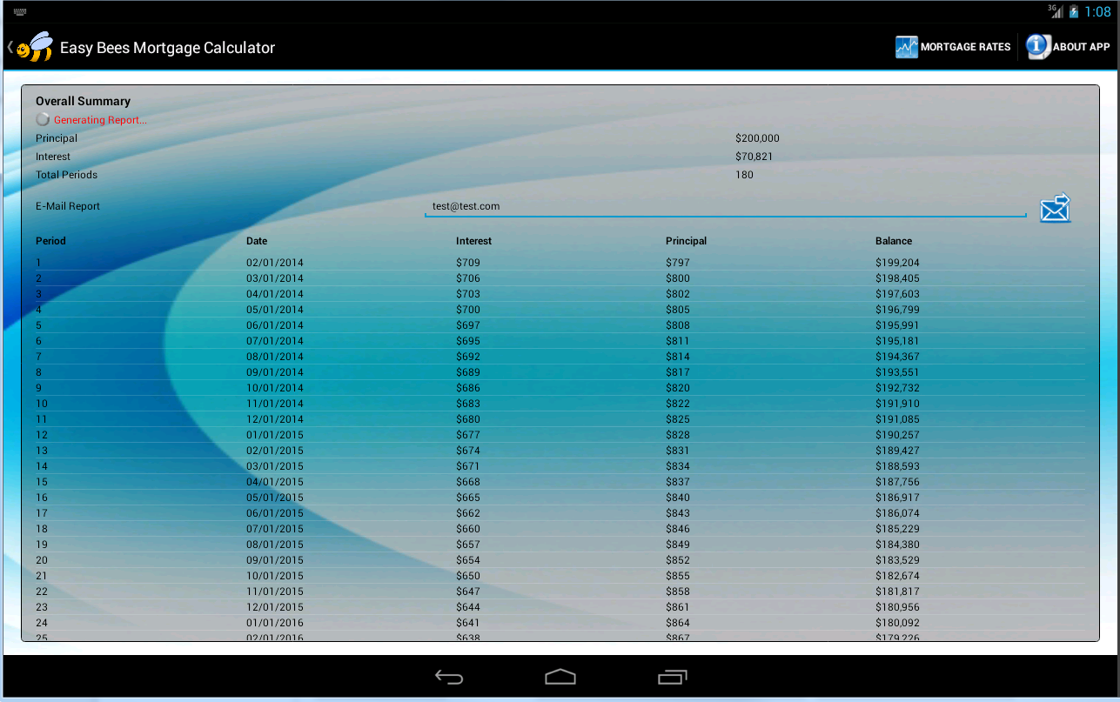
Task: Select the $198,405 balance
Action: point(897,278)
